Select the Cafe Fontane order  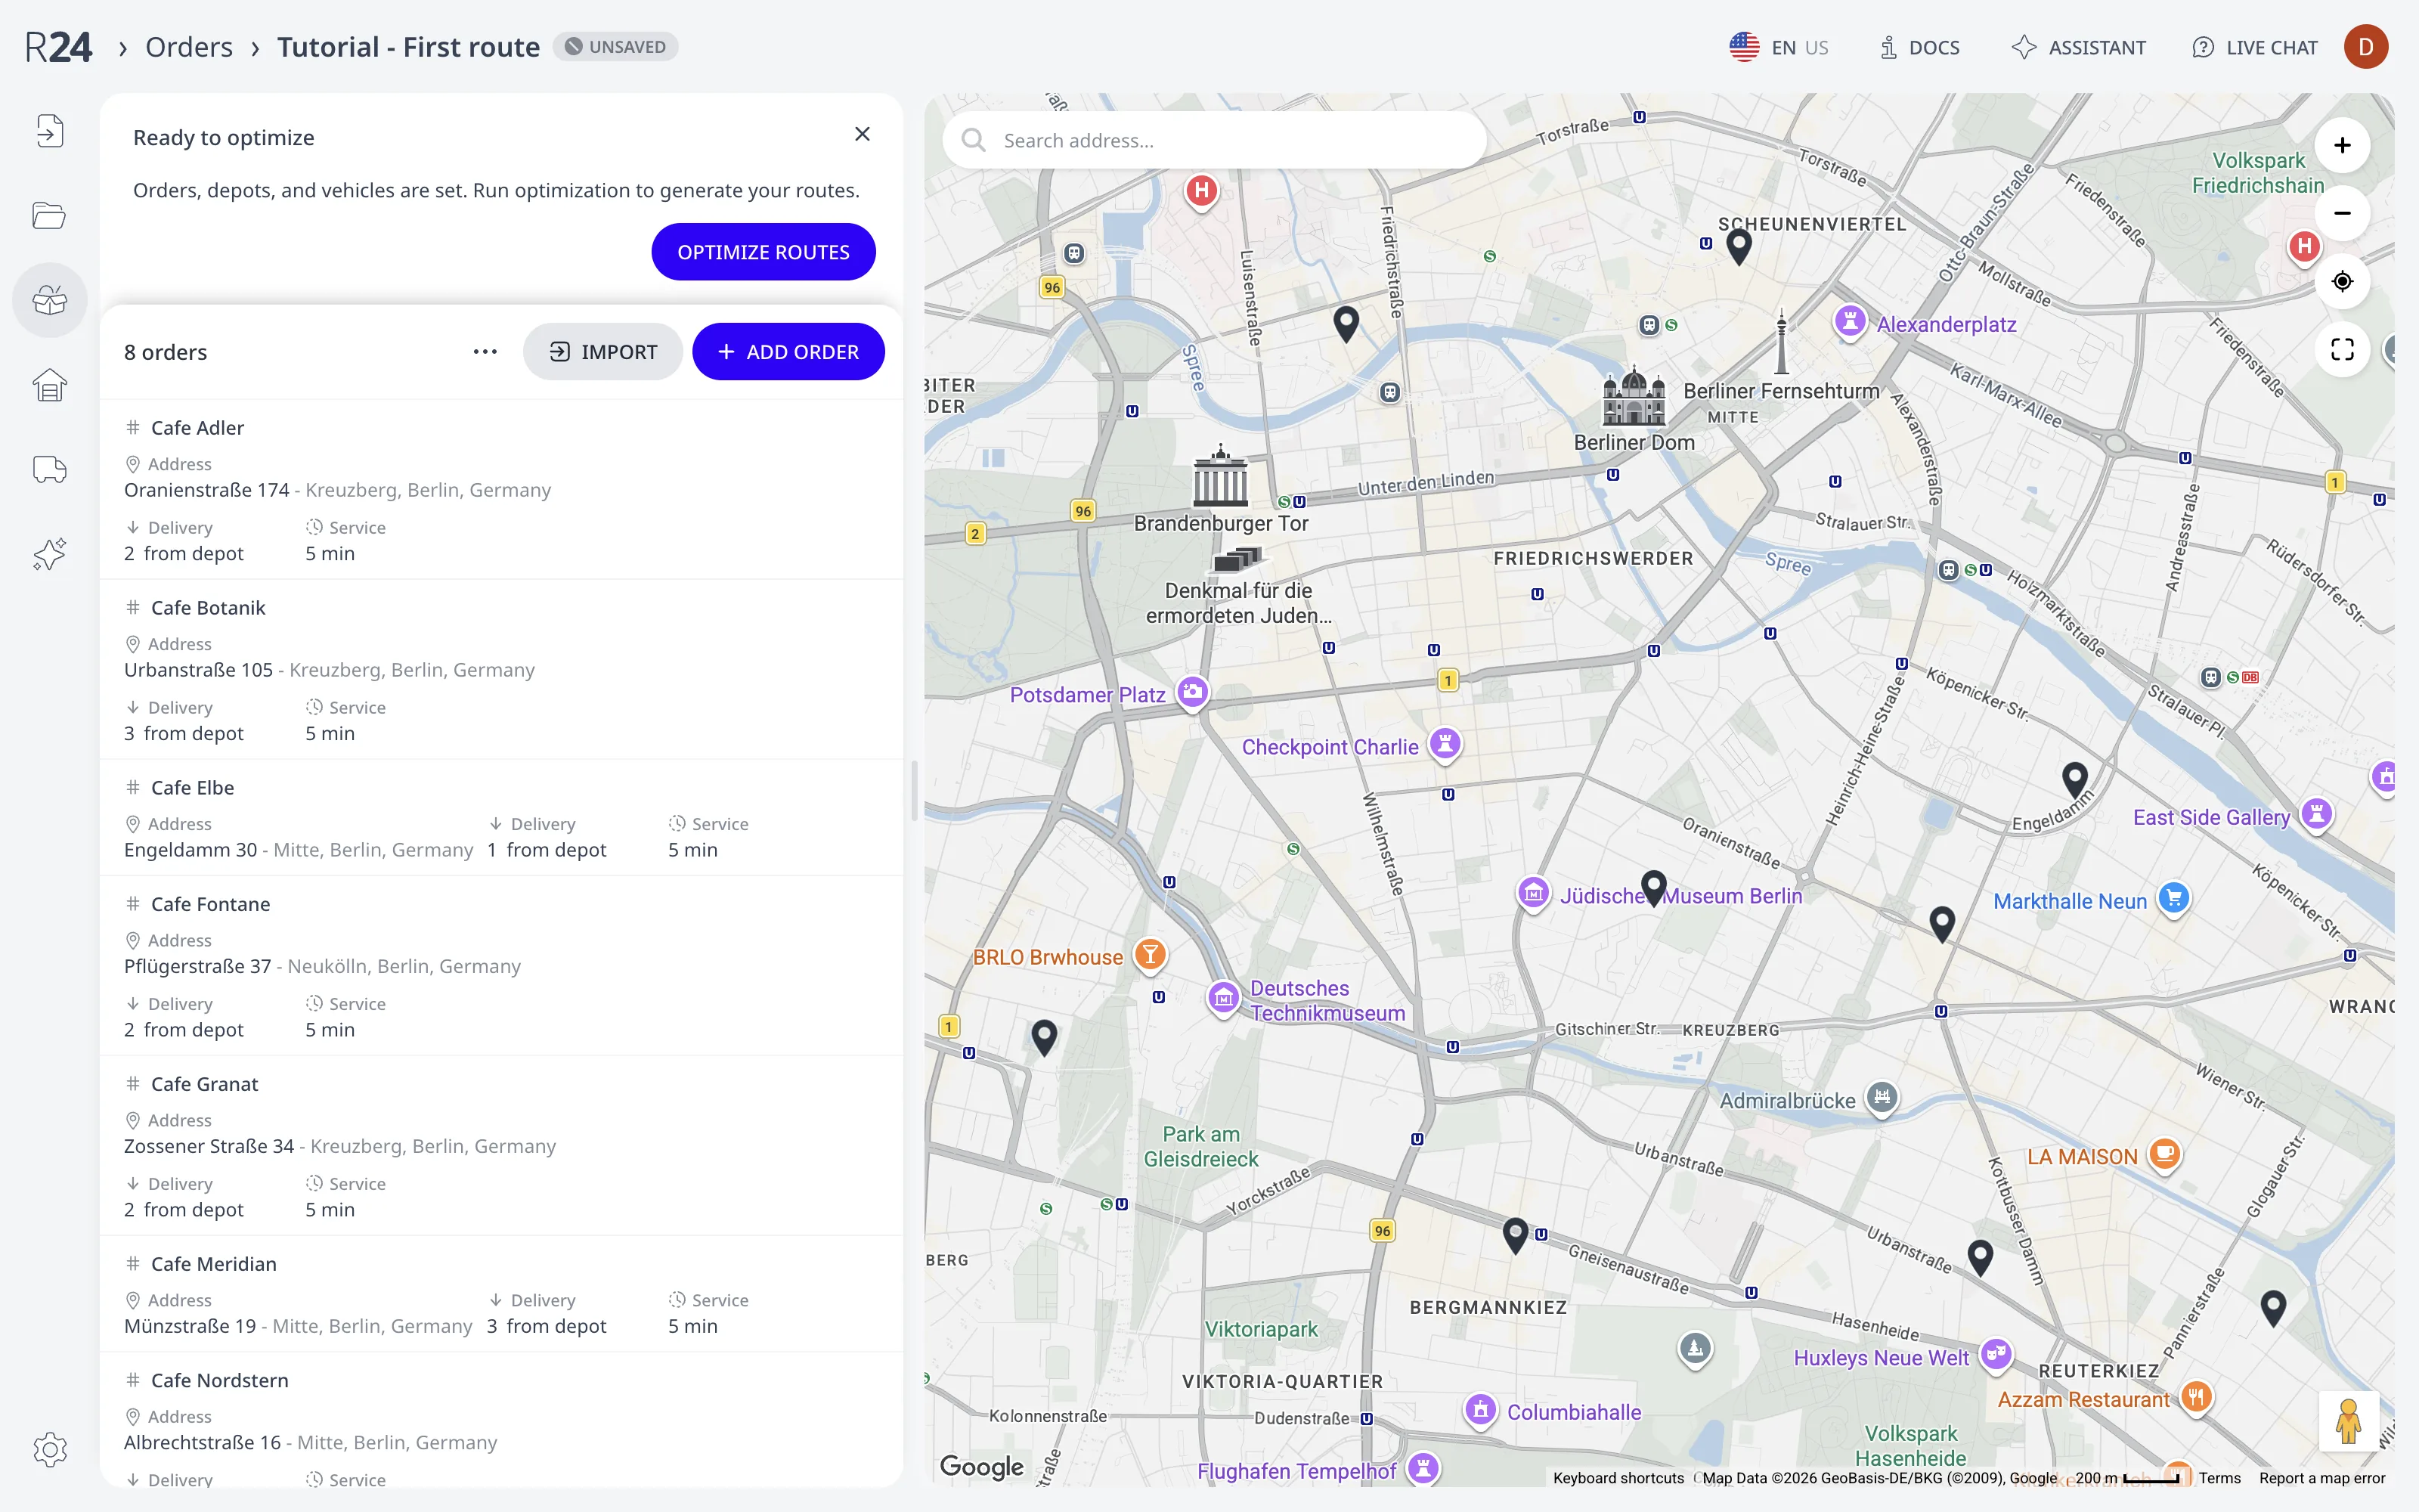(502, 966)
